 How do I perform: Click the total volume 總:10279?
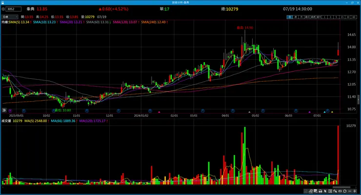point(230,9)
